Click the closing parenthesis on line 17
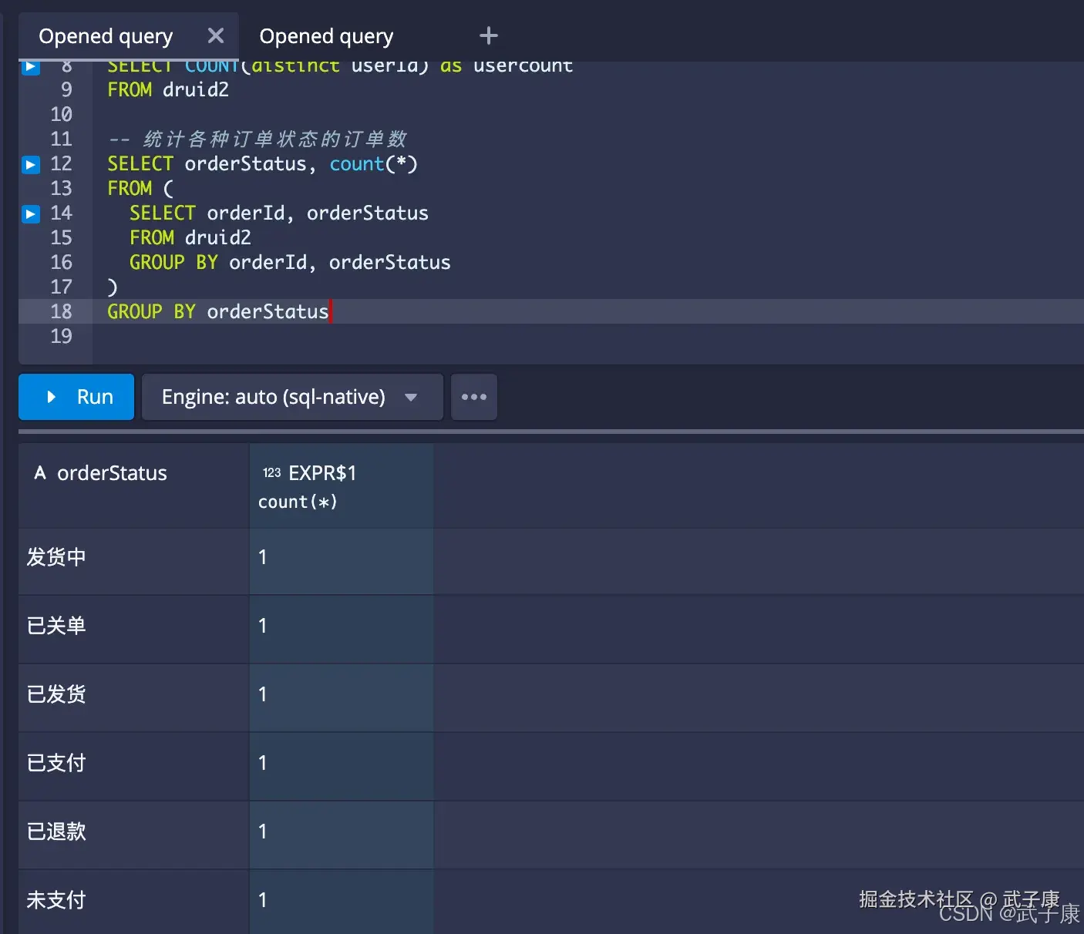This screenshot has height=934, width=1084. coord(113,287)
